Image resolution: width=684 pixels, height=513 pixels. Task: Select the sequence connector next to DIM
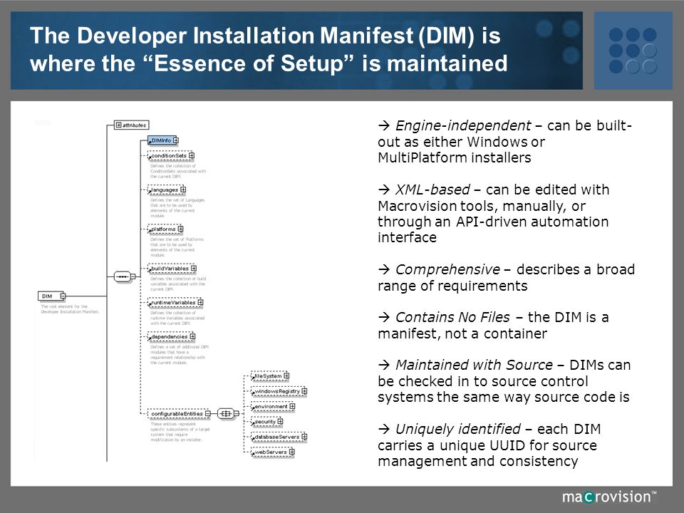[122, 276]
